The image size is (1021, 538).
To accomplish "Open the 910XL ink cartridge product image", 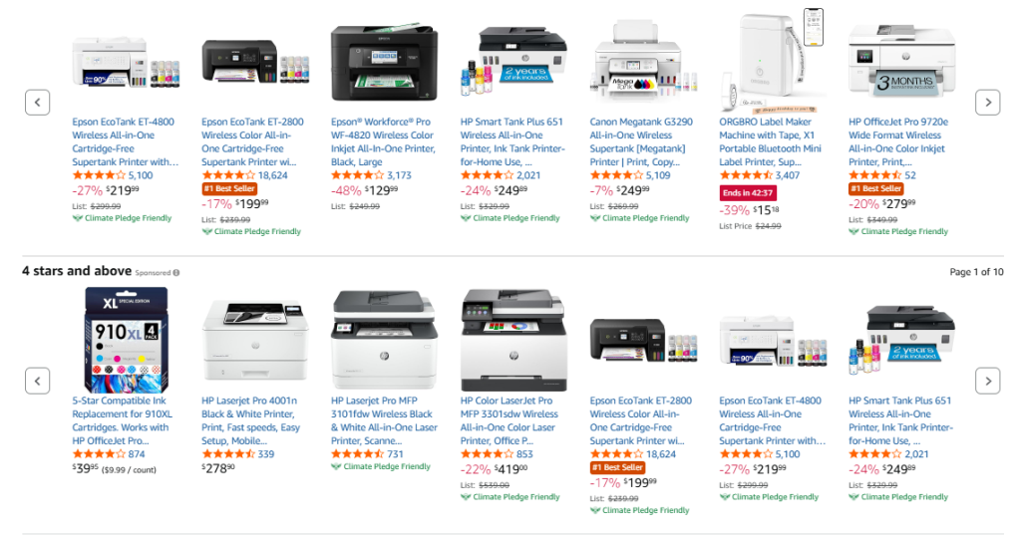I will pyautogui.click(x=126, y=340).
